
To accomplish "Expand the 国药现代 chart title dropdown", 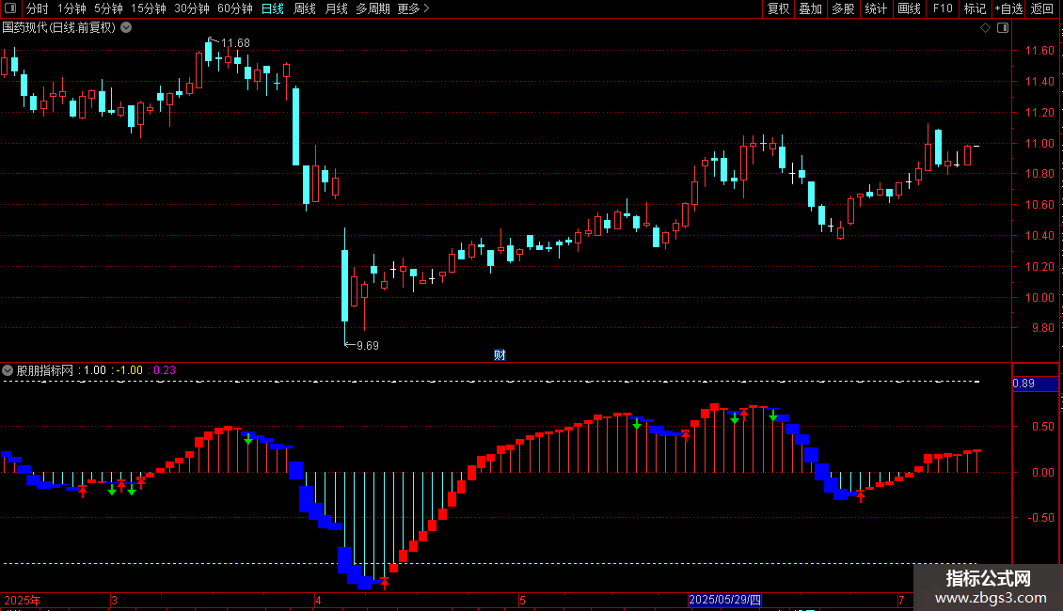I will 126,28.
